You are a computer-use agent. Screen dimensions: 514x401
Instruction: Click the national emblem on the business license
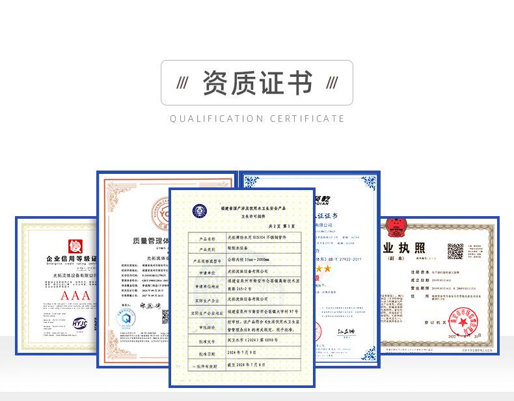coord(393,226)
